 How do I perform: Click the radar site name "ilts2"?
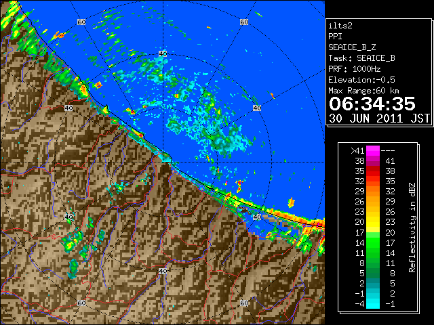click(340, 26)
